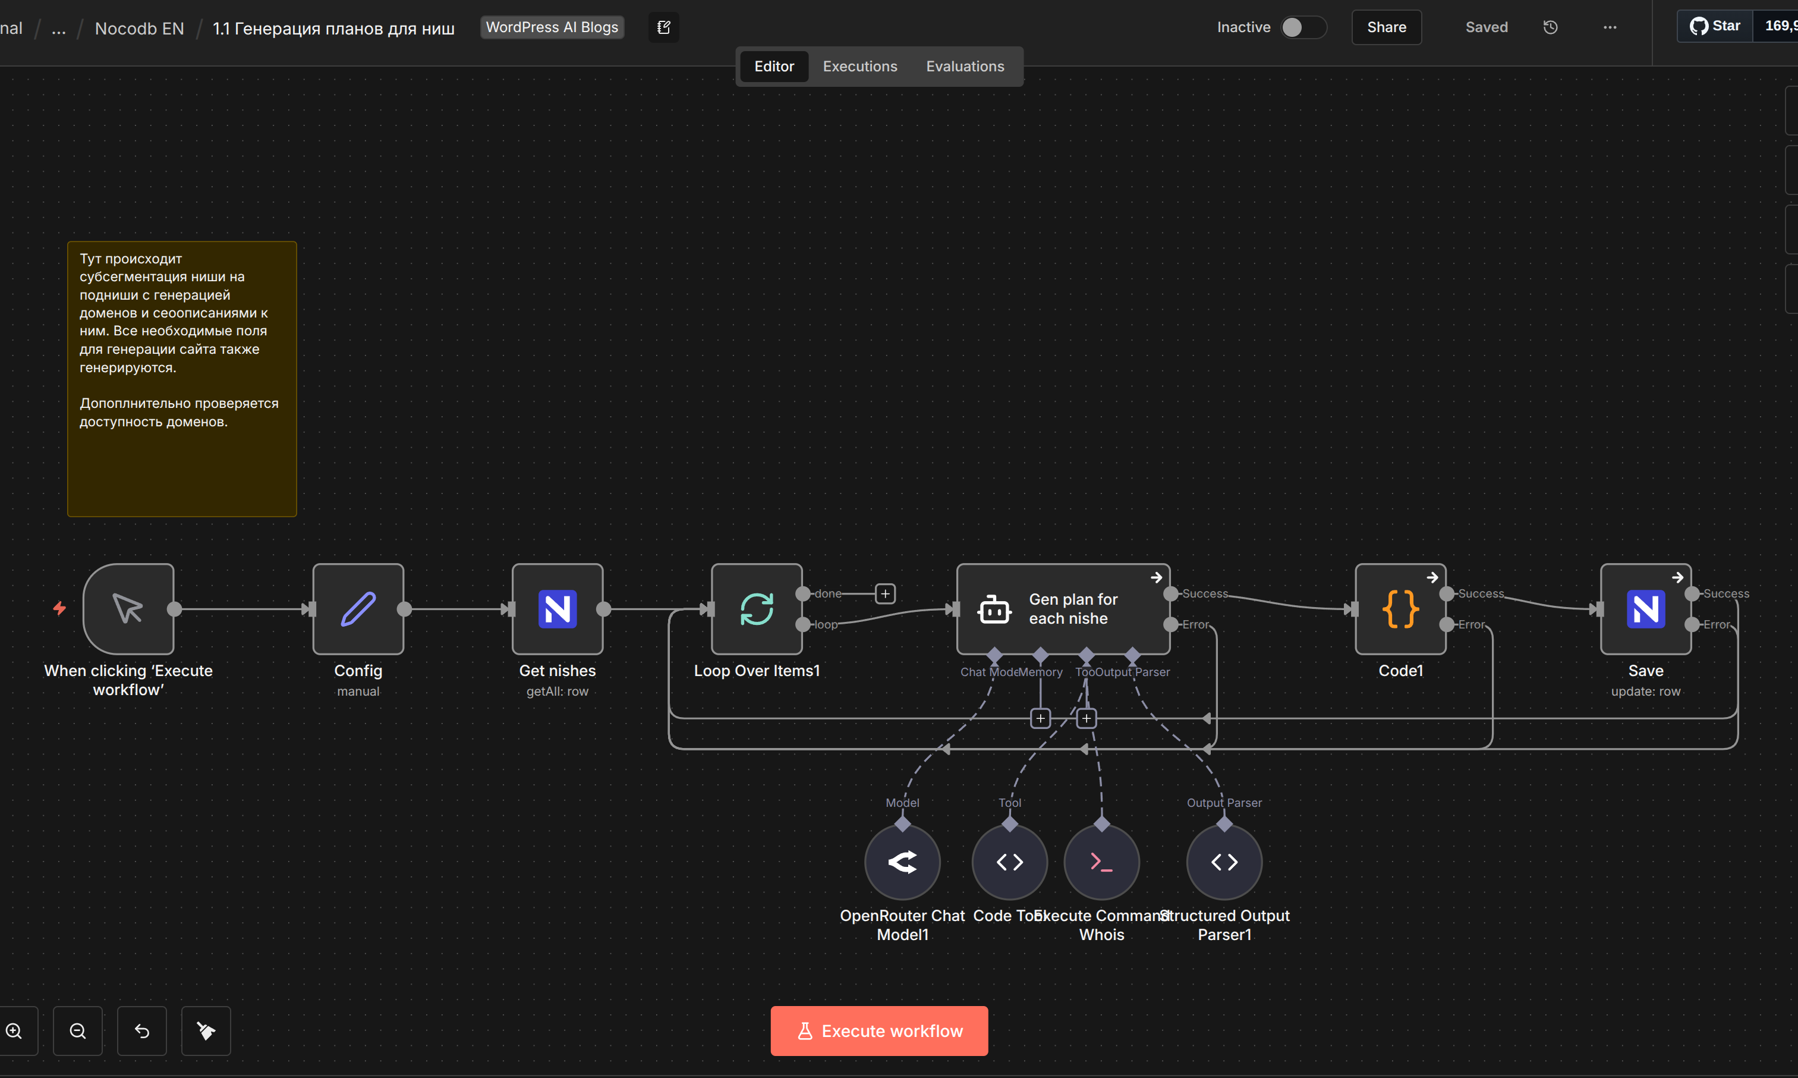
Task: Toggle the Inactive workflow switch
Action: (x=1303, y=27)
